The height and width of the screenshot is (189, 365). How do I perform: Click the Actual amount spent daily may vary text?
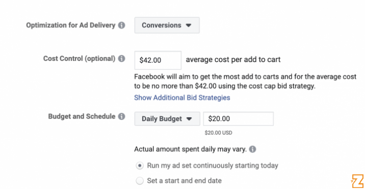pos(190,149)
